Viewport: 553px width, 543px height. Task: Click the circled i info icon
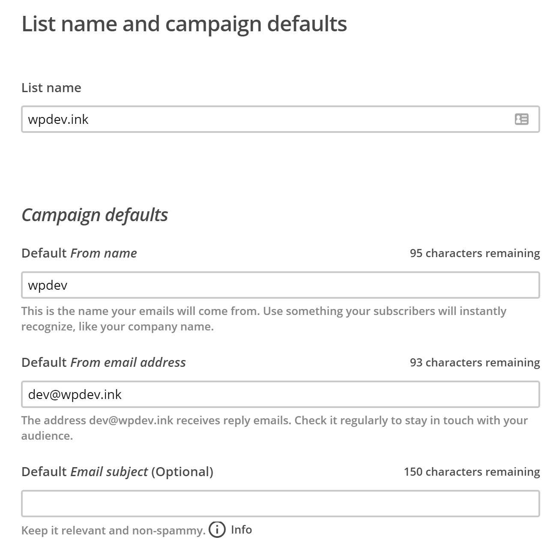[x=217, y=530]
